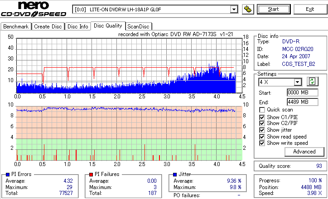
Task: Click the date value 24 Apr 2007
Action: point(296,56)
